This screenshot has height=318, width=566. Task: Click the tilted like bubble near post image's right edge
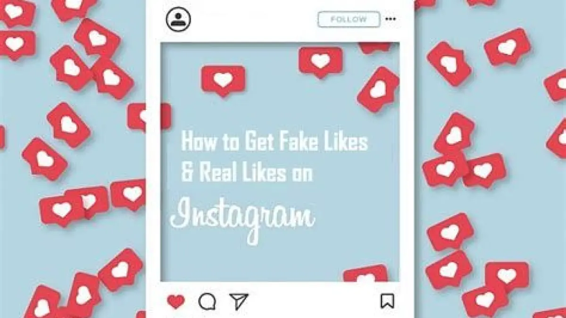(x=378, y=89)
